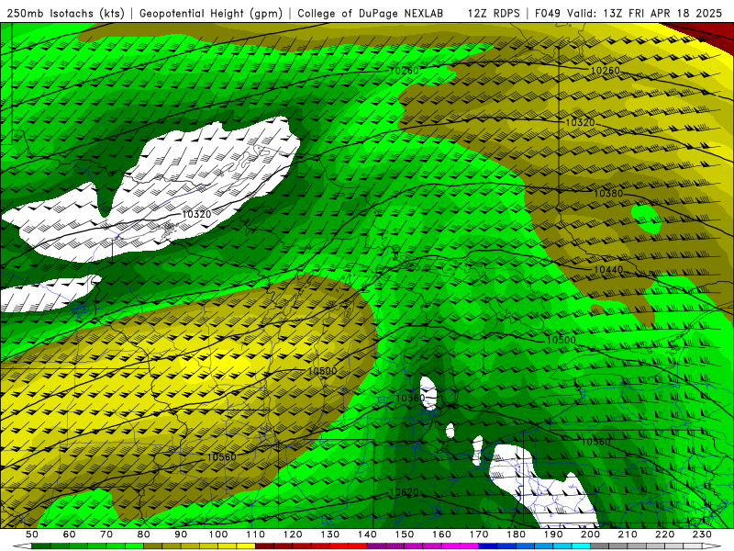The height and width of the screenshot is (551, 734).
Task: Click the 10440 height contour label
Action: 608,270
